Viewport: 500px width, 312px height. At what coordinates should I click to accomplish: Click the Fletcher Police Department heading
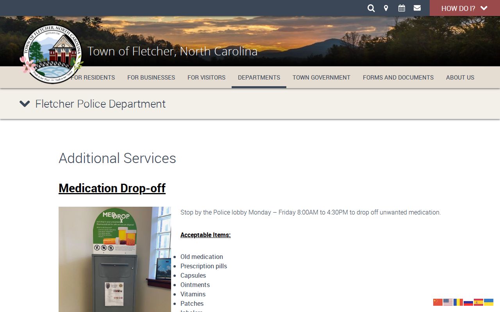pyautogui.click(x=100, y=104)
